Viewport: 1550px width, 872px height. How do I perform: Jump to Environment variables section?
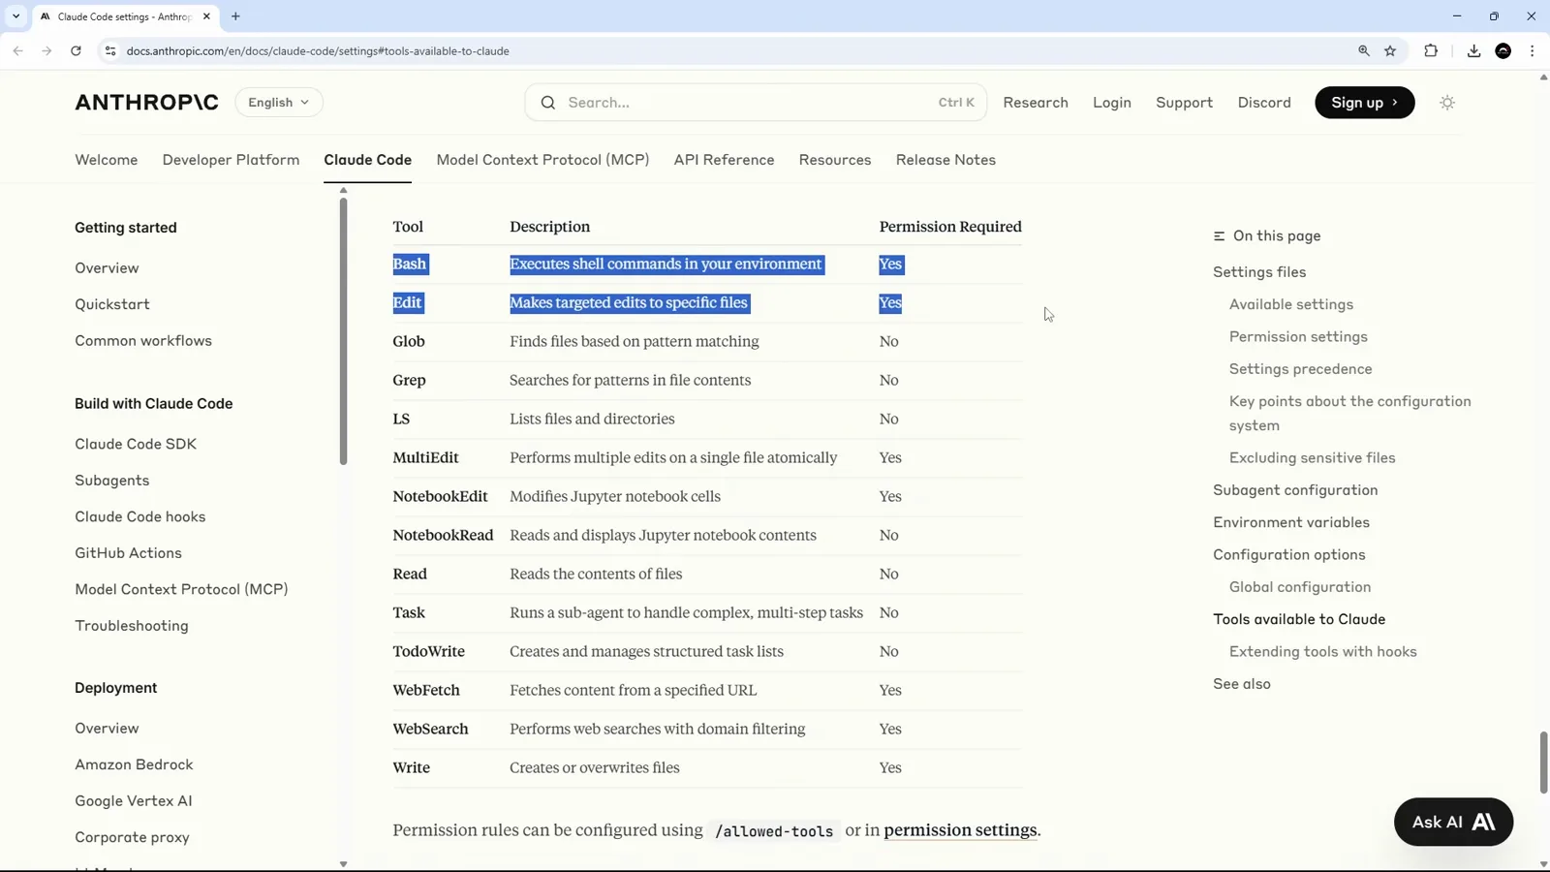click(1291, 522)
